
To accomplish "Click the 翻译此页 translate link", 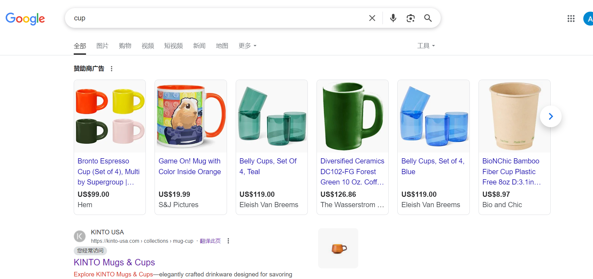I will coord(210,241).
